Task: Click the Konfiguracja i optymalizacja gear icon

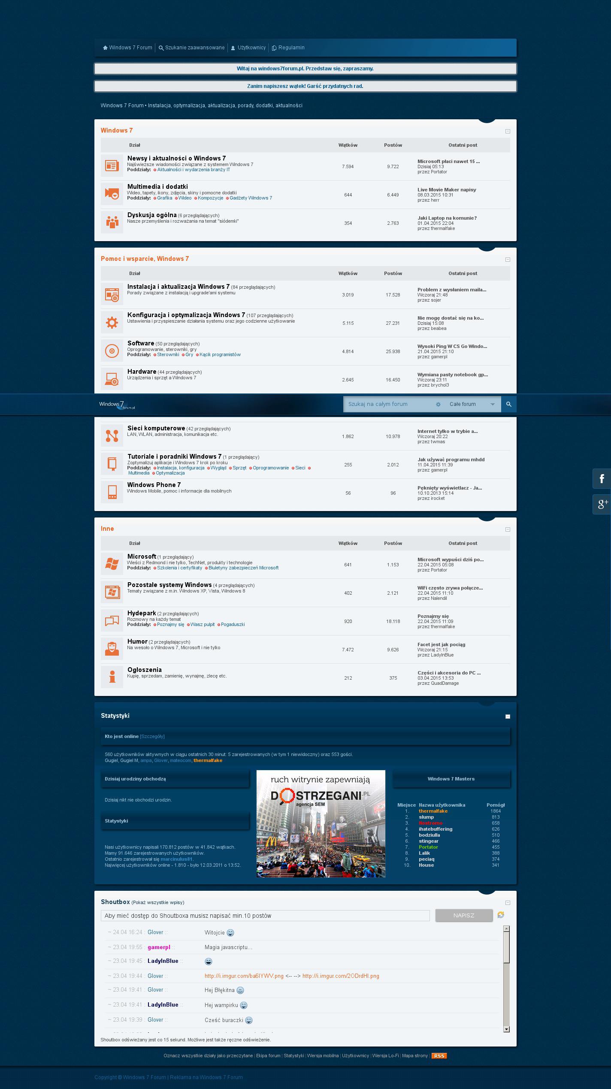Action: [112, 322]
